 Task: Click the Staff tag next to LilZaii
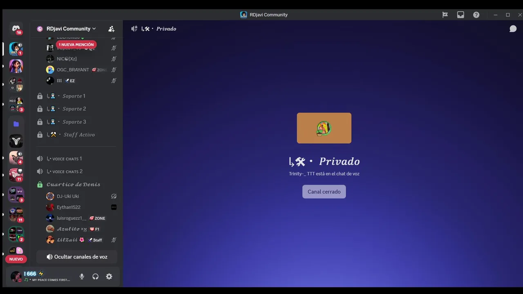click(95, 240)
